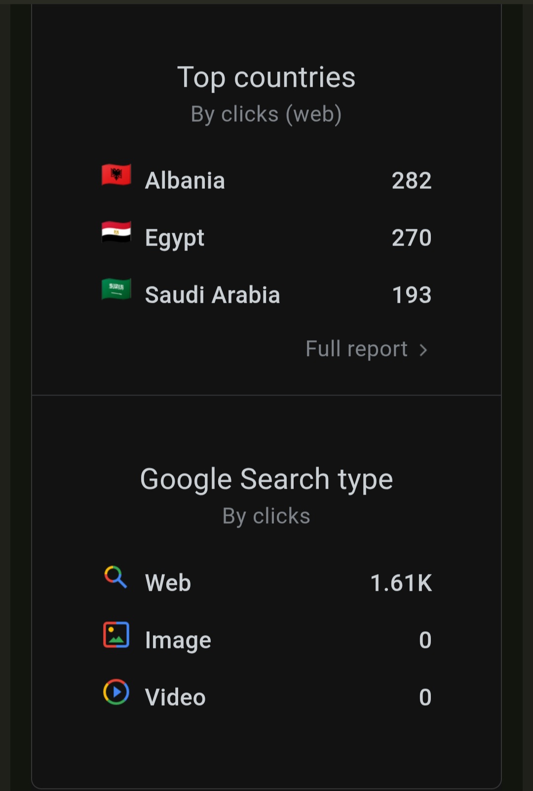The image size is (533, 791).
Task: Click the Saudi Arabia flag icon
Action: 116,289
